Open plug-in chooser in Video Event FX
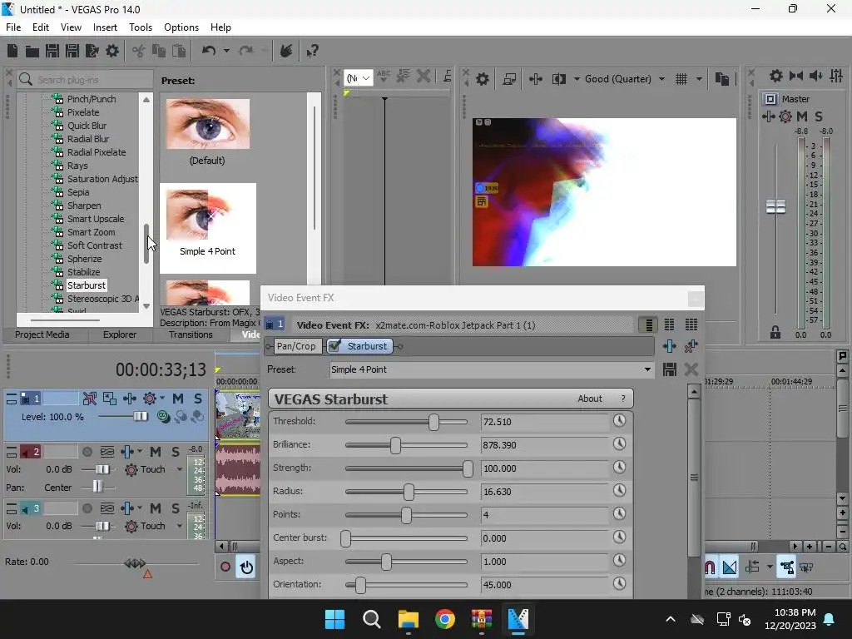 [670, 346]
